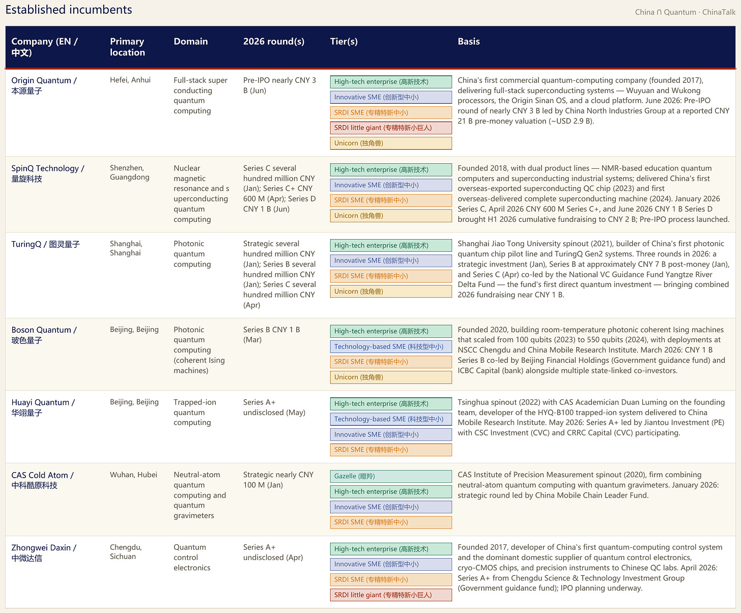Click the "Pre-IPO nearly CNY 3 B (Jun)" cell
This screenshot has height=613, width=741.
click(x=280, y=85)
